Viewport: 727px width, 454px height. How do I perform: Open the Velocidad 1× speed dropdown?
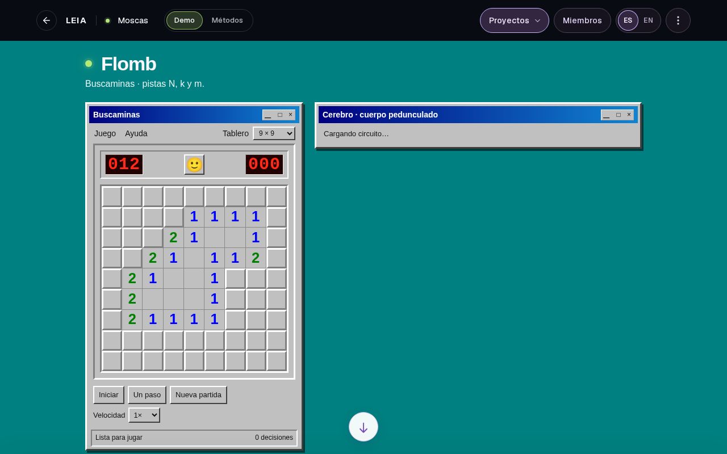pyautogui.click(x=144, y=415)
